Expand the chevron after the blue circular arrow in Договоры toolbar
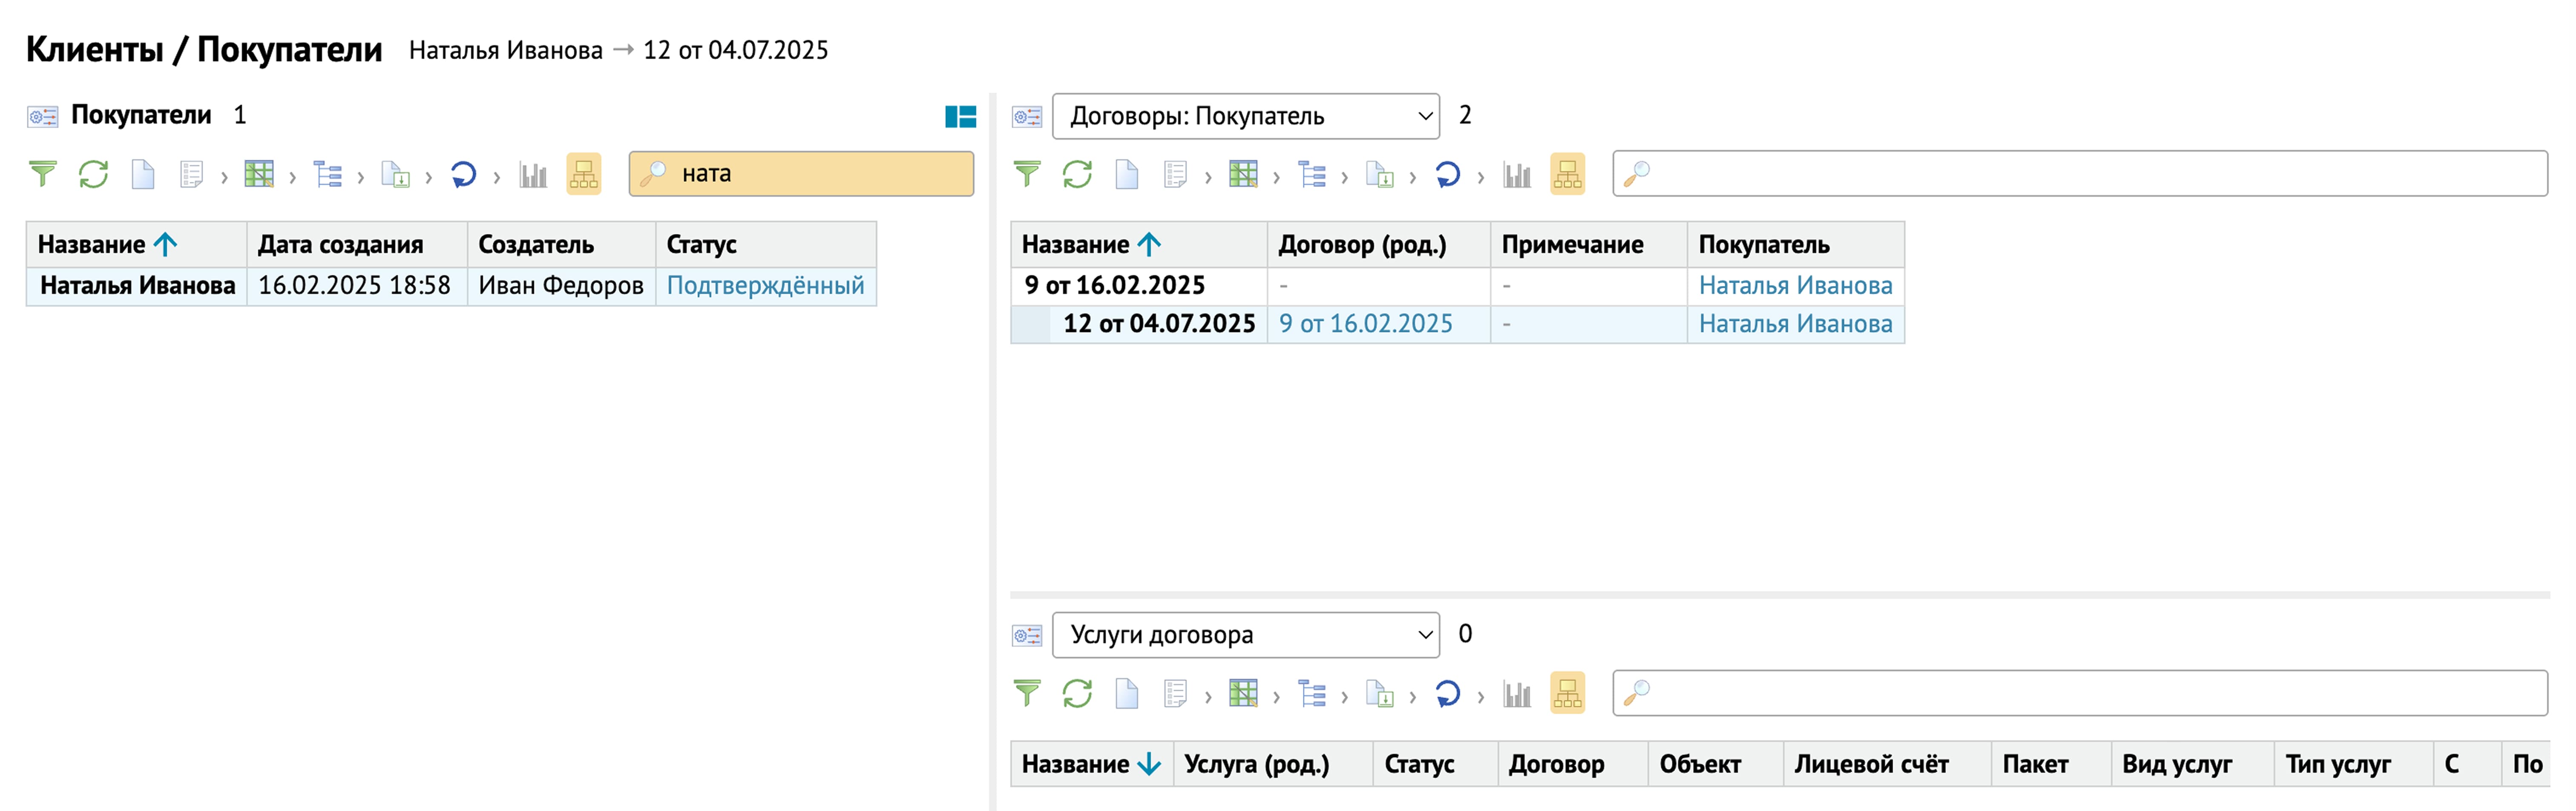Viewport: 2576px width, 811px height. pos(1480,178)
